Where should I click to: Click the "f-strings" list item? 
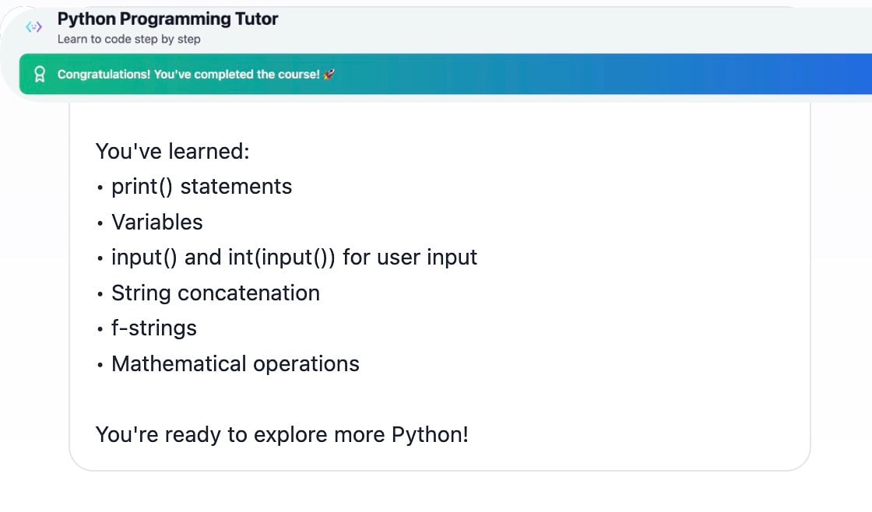(154, 328)
